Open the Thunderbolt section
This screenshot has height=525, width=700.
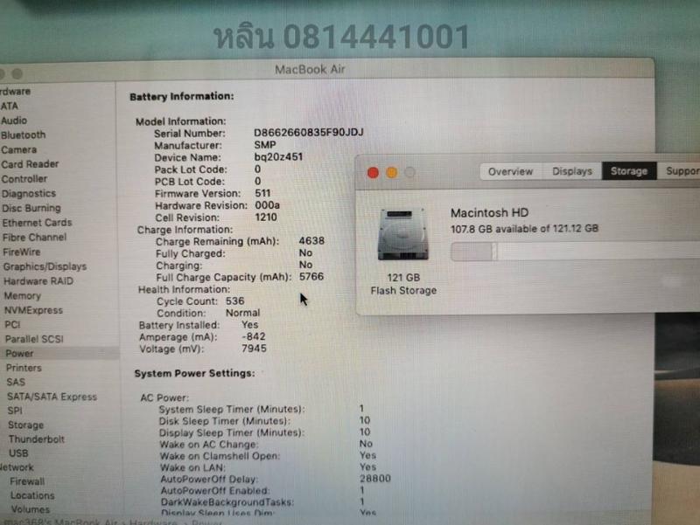tap(37, 439)
